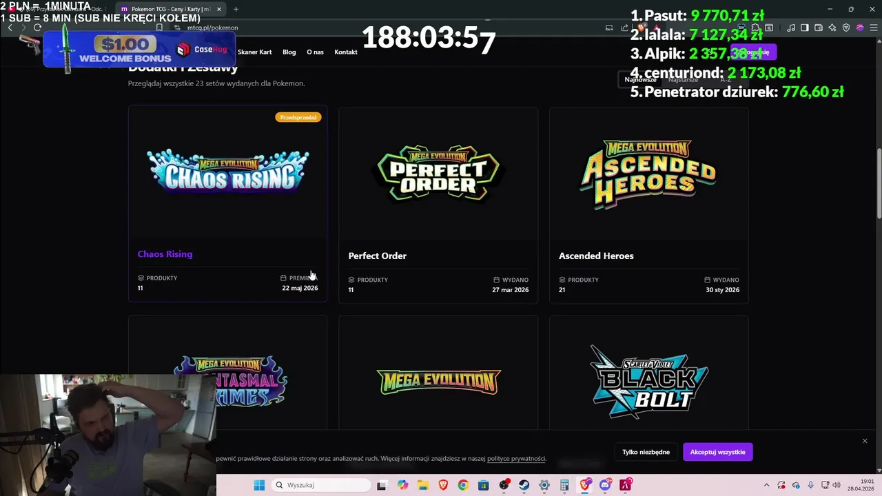This screenshot has width=882, height=496.
Task: Click the Przeglądaj wszystkie 23 setów subtitle
Action: pyautogui.click(x=216, y=83)
